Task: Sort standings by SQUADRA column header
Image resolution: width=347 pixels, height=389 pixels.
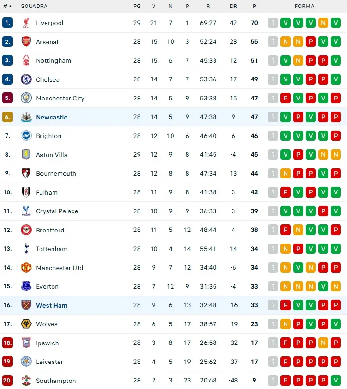Action: point(34,7)
